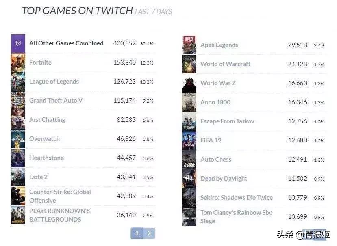This screenshot has height=246, width=337.
Task: Open PLAYERUNKNOWN'S BATTLEGROUNDS link
Action: coord(59,215)
